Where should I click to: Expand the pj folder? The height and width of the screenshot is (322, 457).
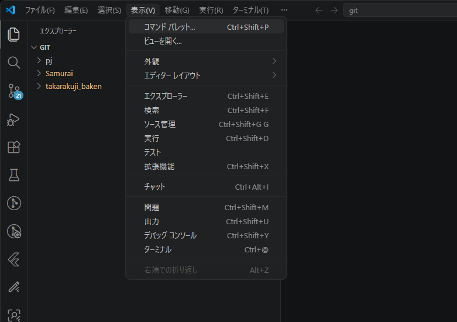coord(49,61)
